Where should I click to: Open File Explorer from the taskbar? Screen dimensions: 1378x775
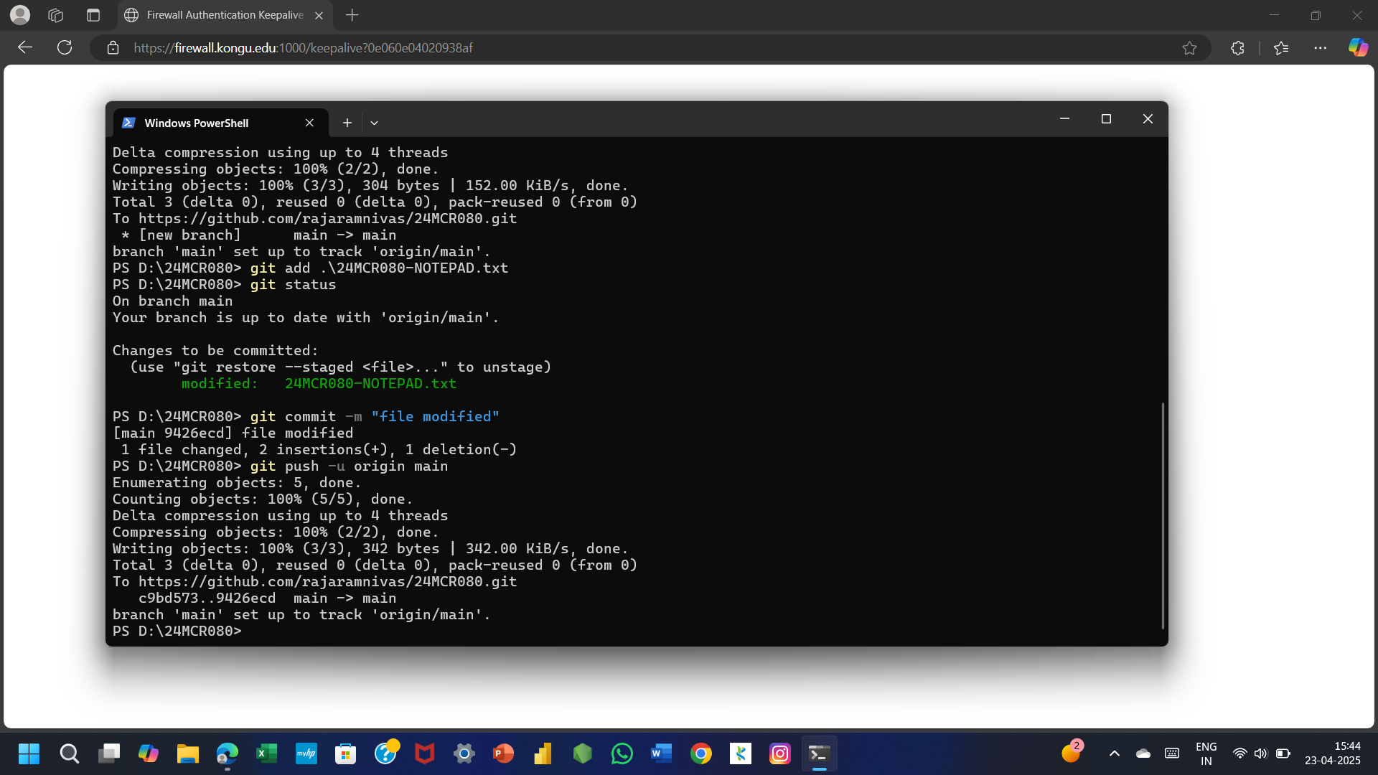click(188, 753)
